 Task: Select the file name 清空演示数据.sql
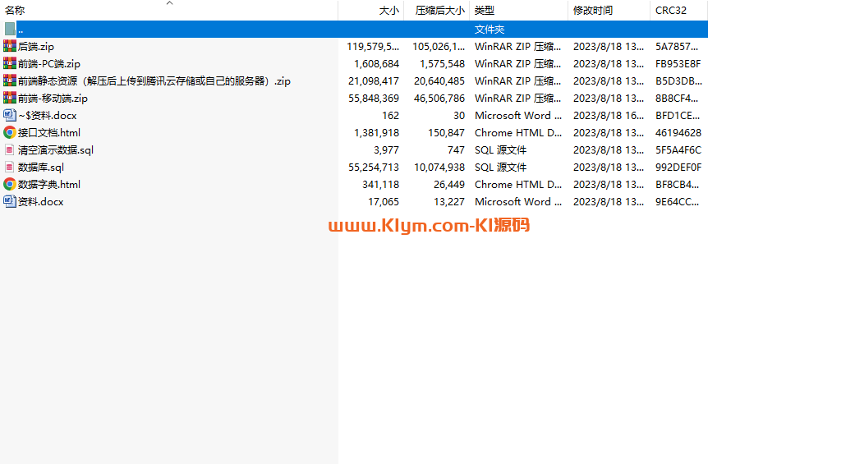tap(56, 150)
